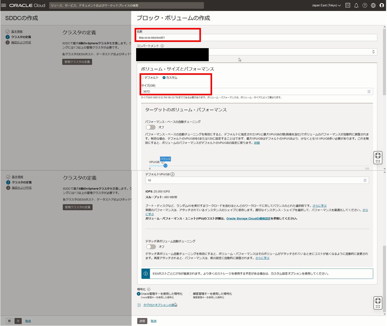Viewport: 387px width, 326px height.
Task: Click the info icon next to コンパートメント
Action: [162, 46]
